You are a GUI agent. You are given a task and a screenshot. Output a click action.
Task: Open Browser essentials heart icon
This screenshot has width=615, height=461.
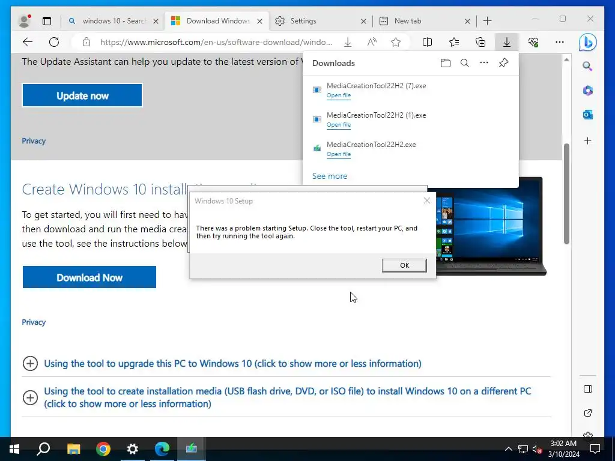(533, 42)
